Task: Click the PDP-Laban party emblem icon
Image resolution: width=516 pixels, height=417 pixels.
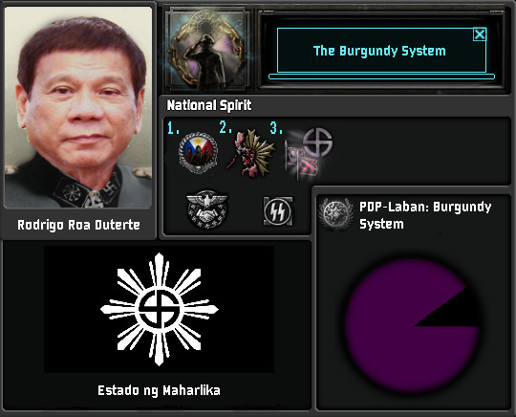Action: coord(335,214)
